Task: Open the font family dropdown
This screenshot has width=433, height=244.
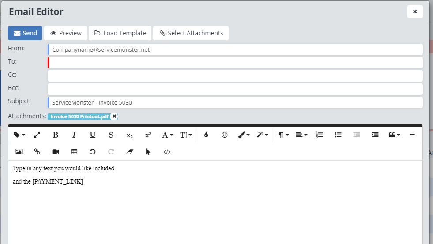Action: 167,135
